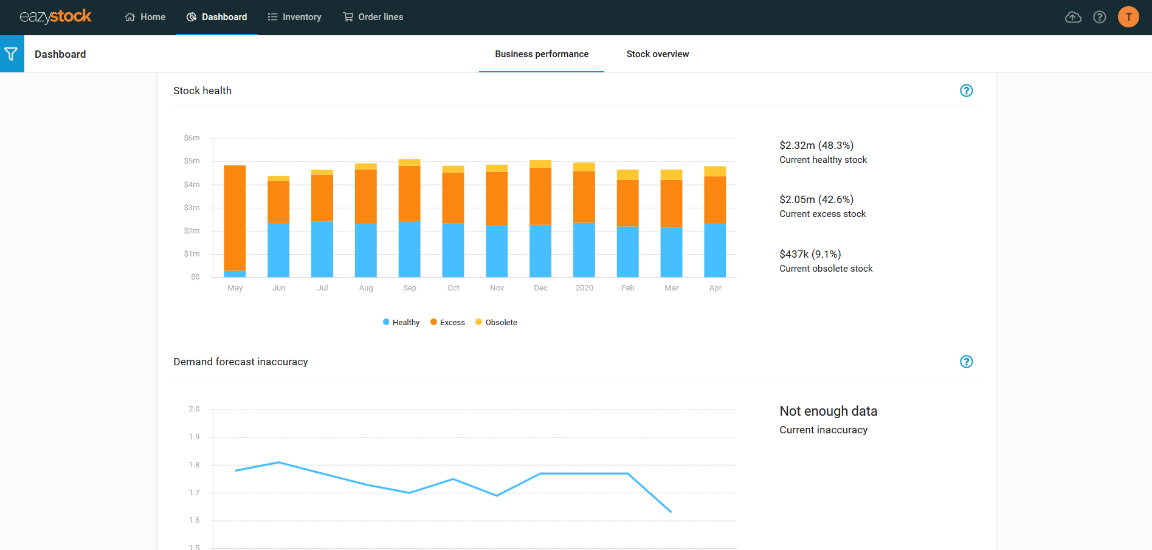This screenshot has height=550, width=1152.
Task: Go to Home in navigation bar
Action: tap(145, 17)
